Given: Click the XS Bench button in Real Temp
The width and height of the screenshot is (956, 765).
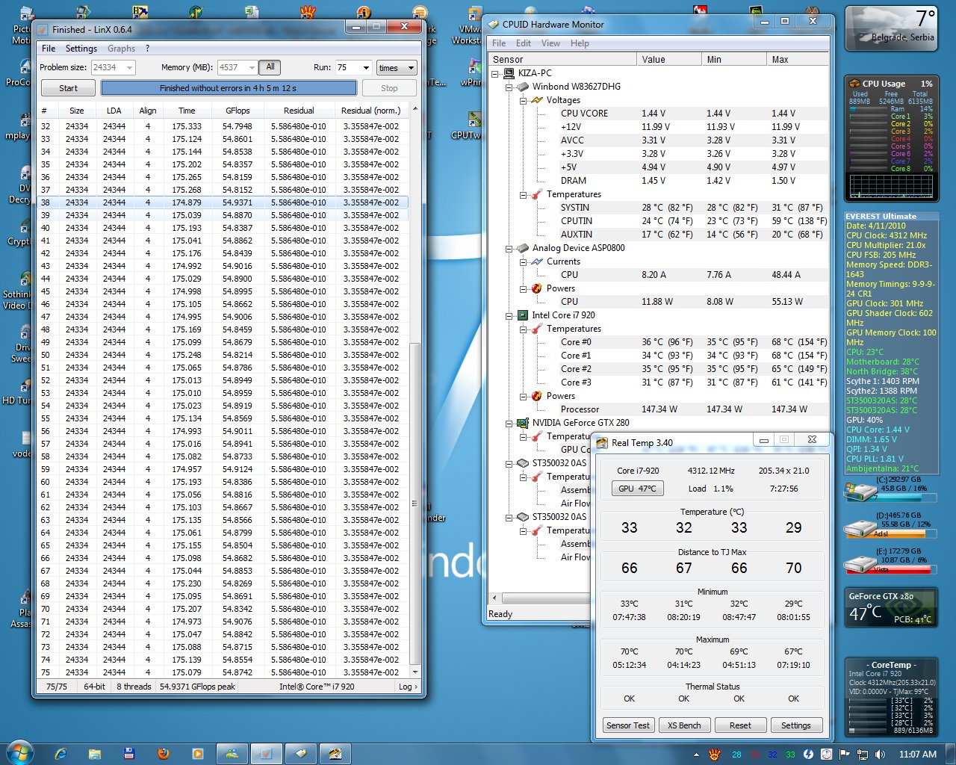Looking at the screenshot, I should [684, 725].
